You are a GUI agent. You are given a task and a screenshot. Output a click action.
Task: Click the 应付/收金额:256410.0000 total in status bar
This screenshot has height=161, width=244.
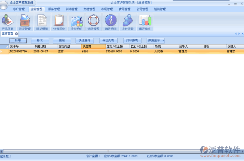[121, 156]
